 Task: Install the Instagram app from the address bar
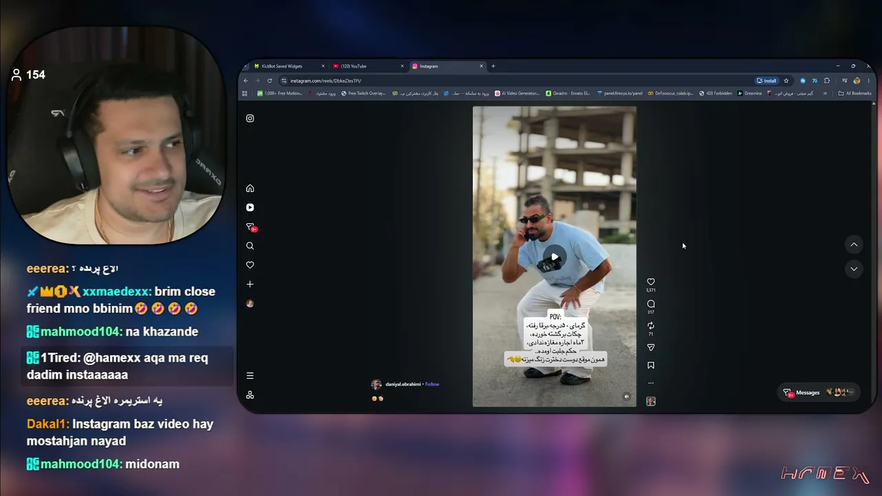click(x=767, y=81)
